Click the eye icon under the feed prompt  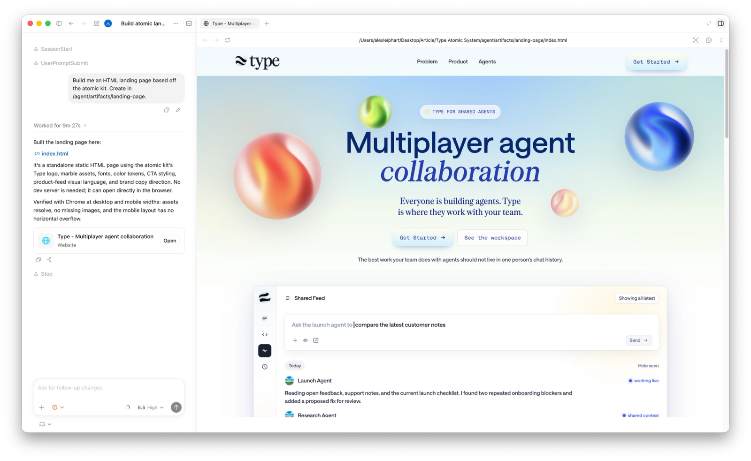305,340
